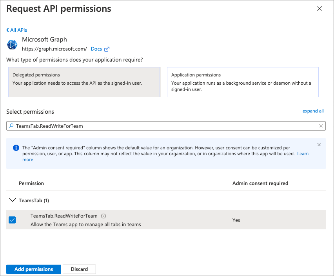Open the Learn more link in banner

pyautogui.click(x=303, y=154)
